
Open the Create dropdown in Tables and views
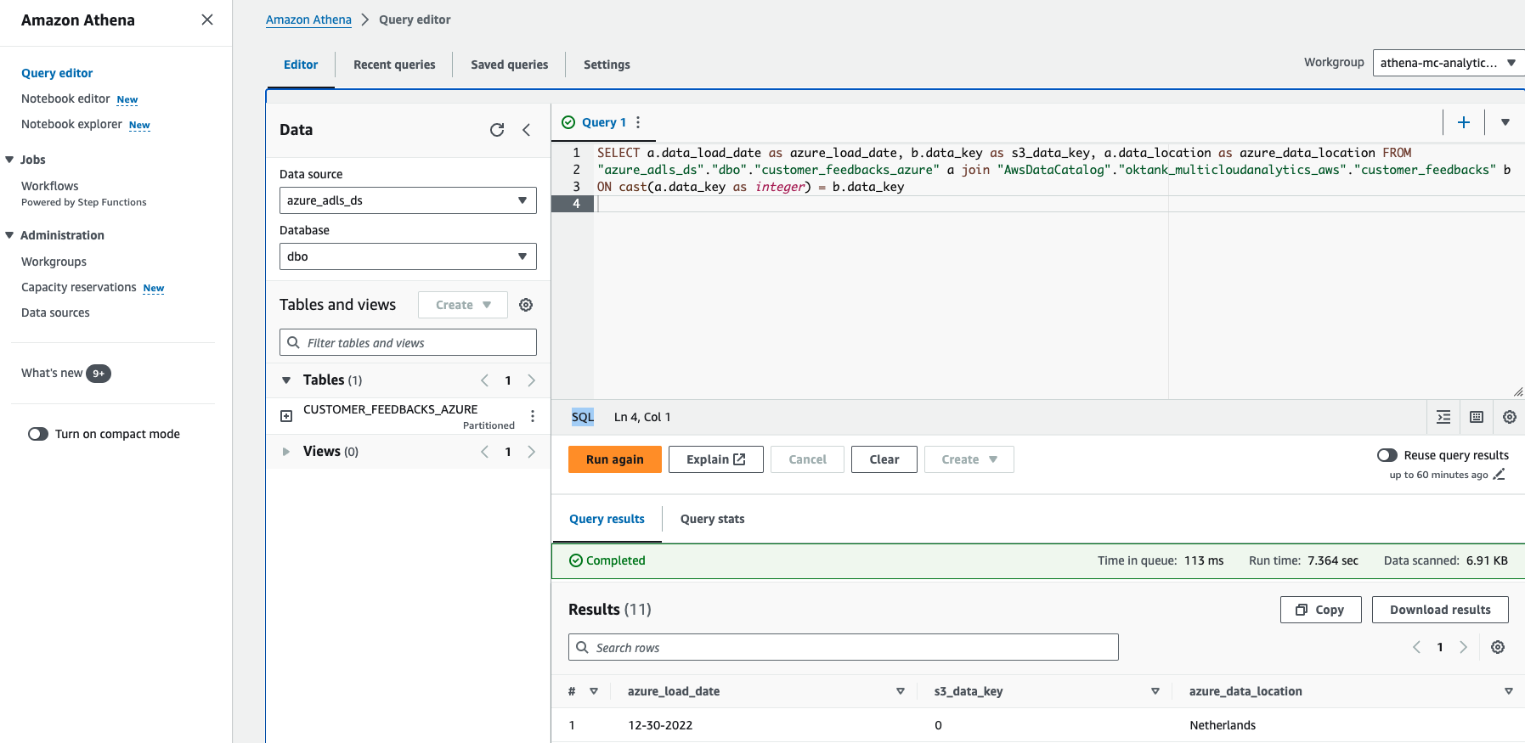[x=463, y=305]
